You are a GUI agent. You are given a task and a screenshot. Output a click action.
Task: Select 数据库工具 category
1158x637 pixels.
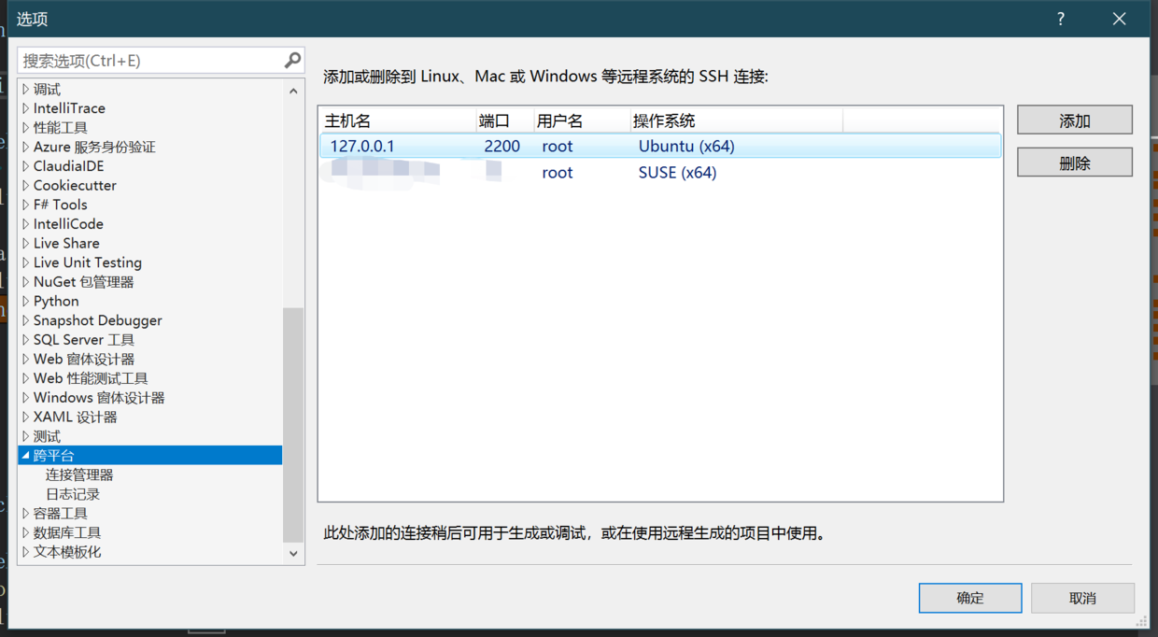(x=67, y=533)
